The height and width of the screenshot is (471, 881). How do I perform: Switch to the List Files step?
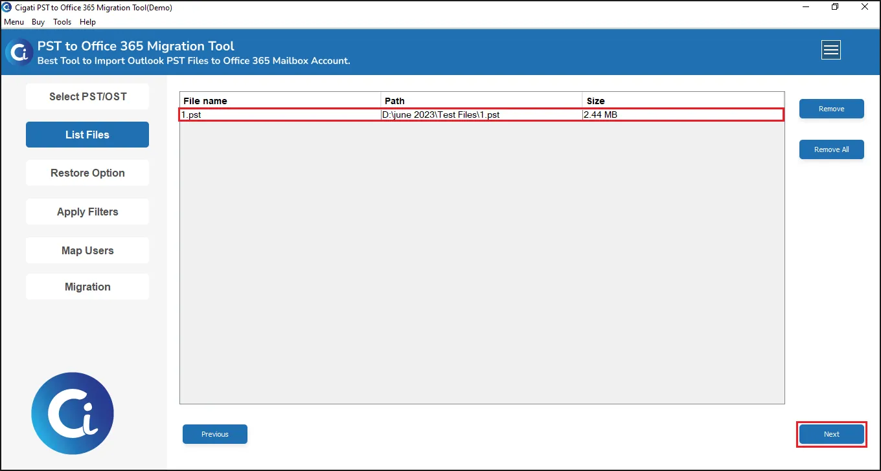point(87,135)
